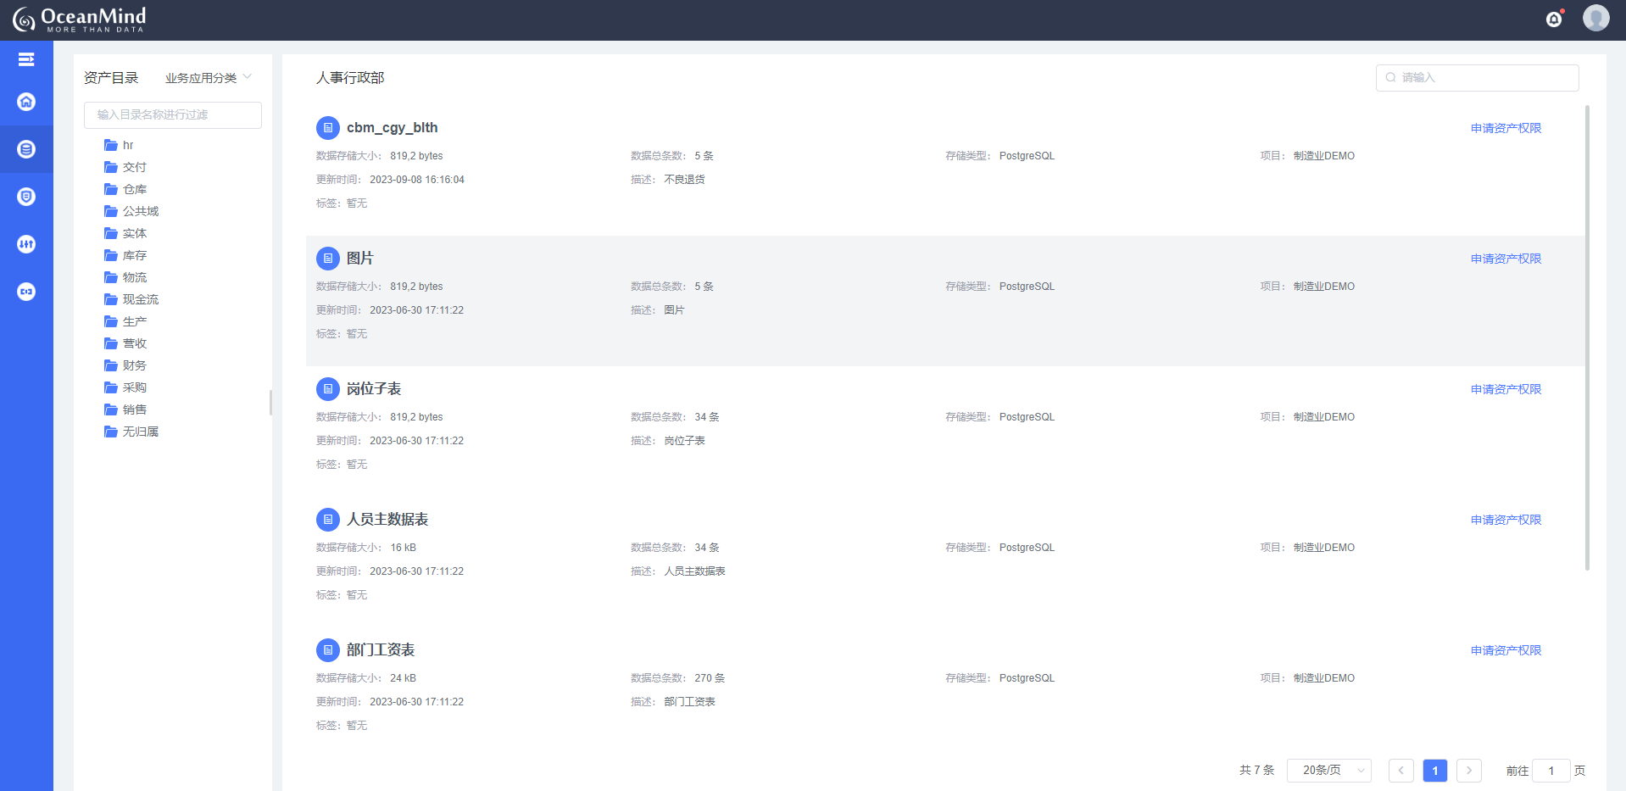Focus the catalog name filter input
Image resolution: width=1626 pixels, height=791 pixels.
[x=173, y=115]
